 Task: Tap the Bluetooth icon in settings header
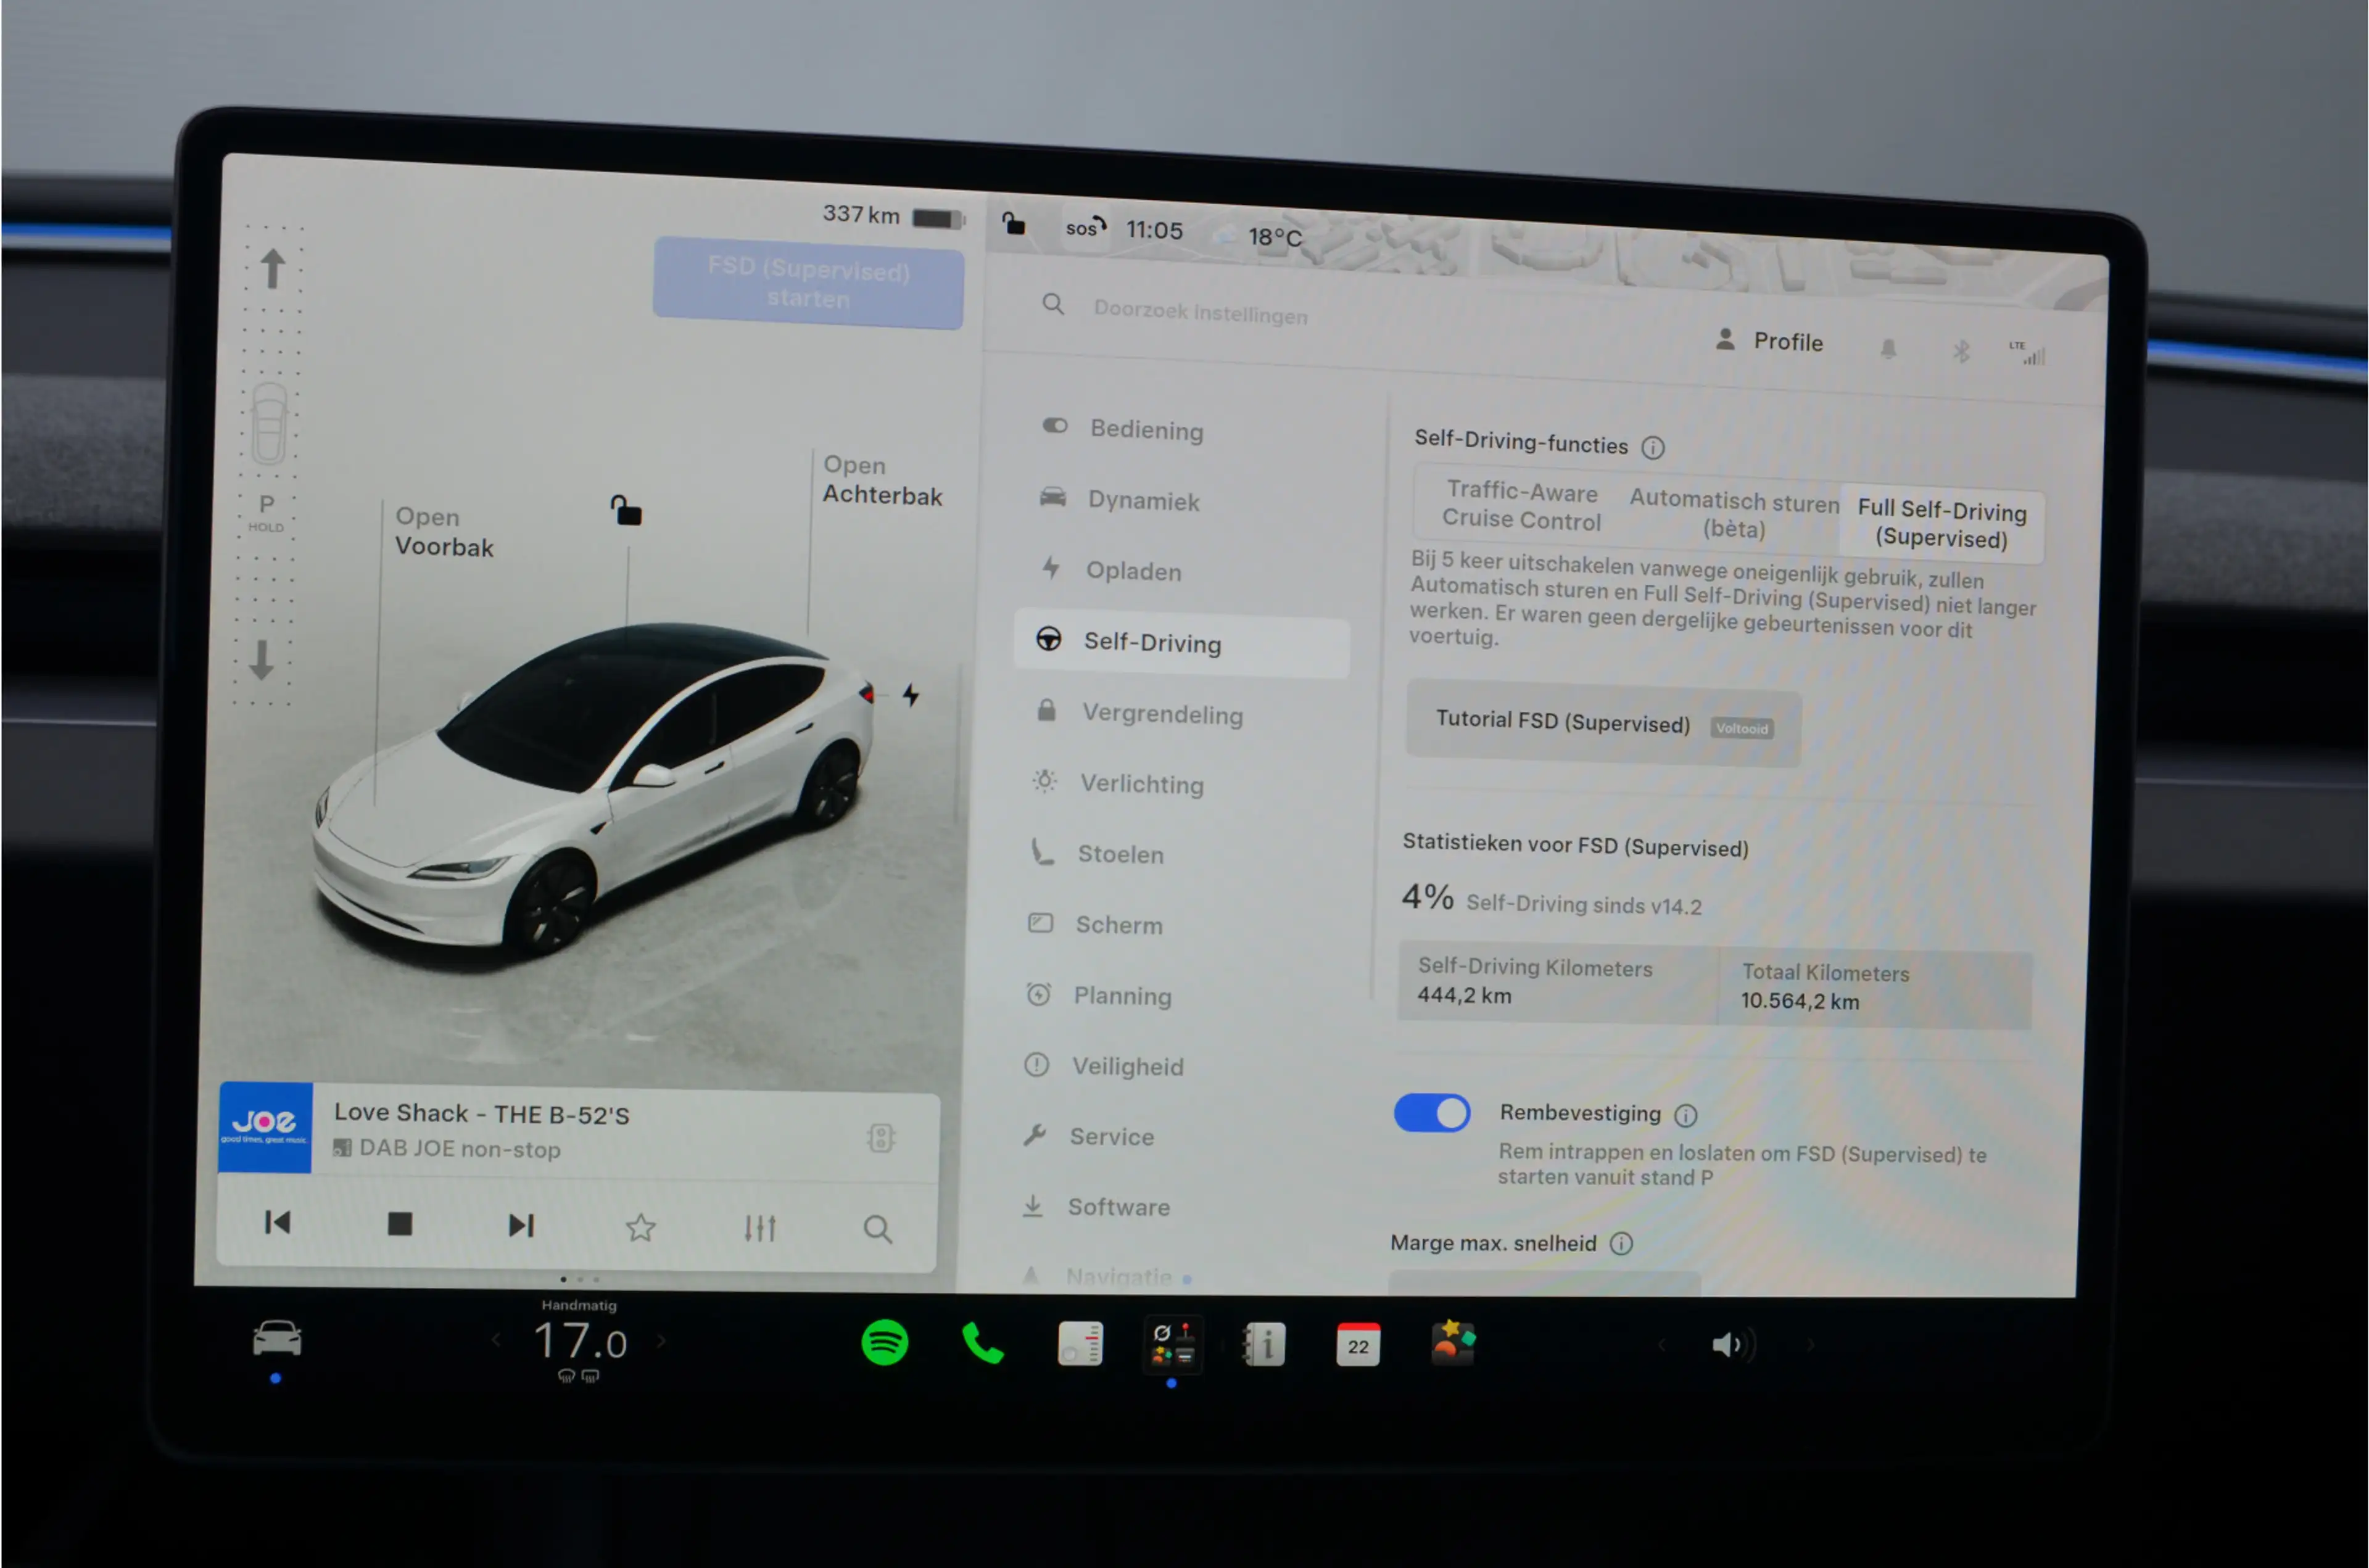point(1961,351)
